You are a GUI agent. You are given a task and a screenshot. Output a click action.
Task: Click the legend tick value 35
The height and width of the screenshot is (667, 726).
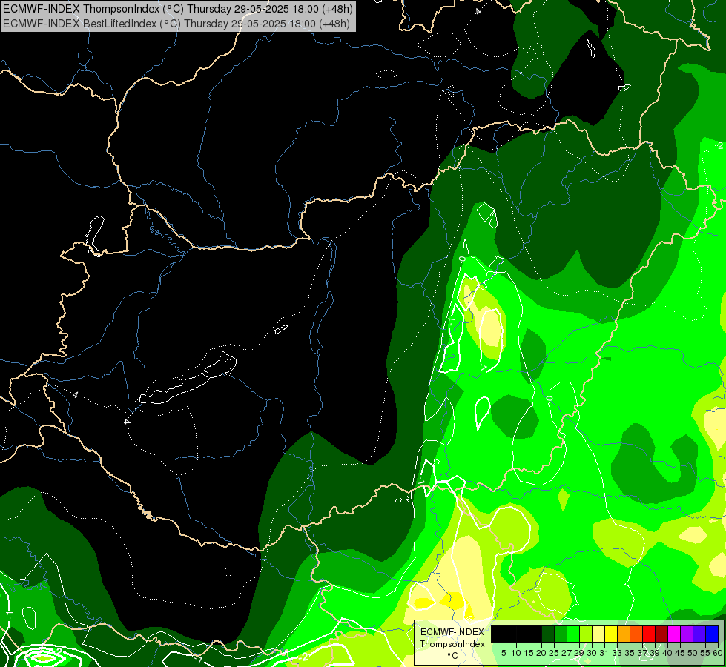630,653
